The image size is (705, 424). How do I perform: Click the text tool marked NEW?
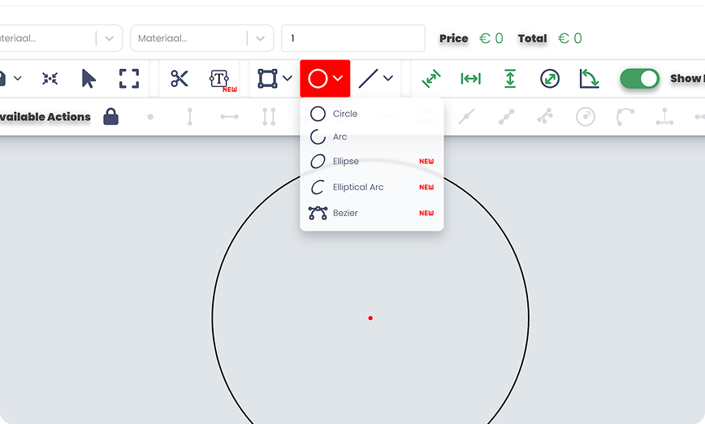(220, 79)
